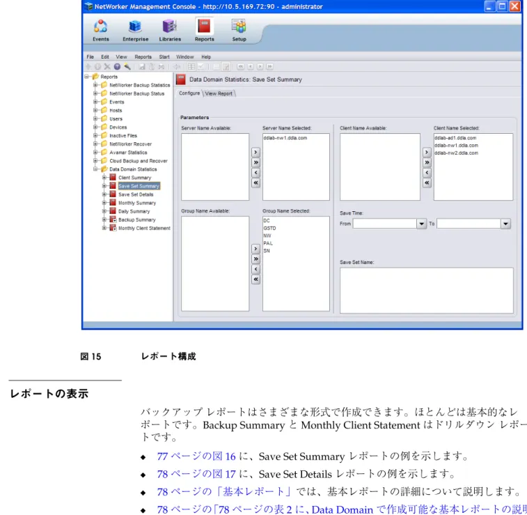527x515 pixels.
Task: Collapse the Reports root tree node
Action: pyautogui.click(x=87, y=77)
